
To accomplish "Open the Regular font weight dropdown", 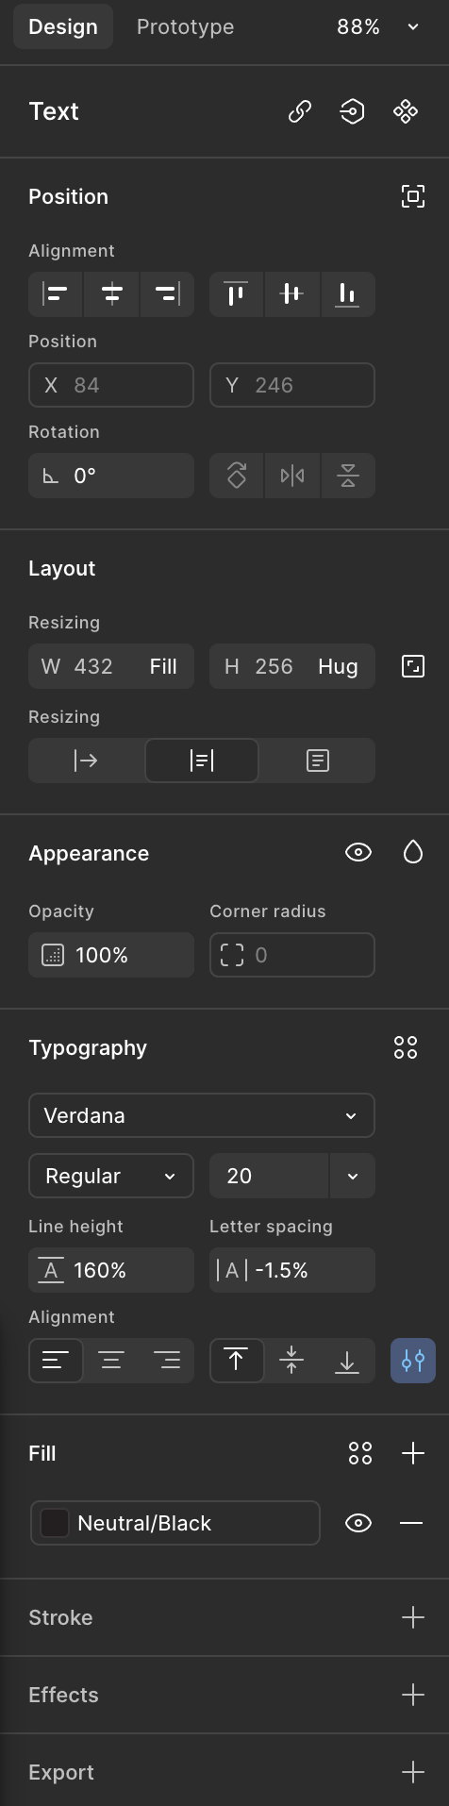I will (x=111, y=1176).
